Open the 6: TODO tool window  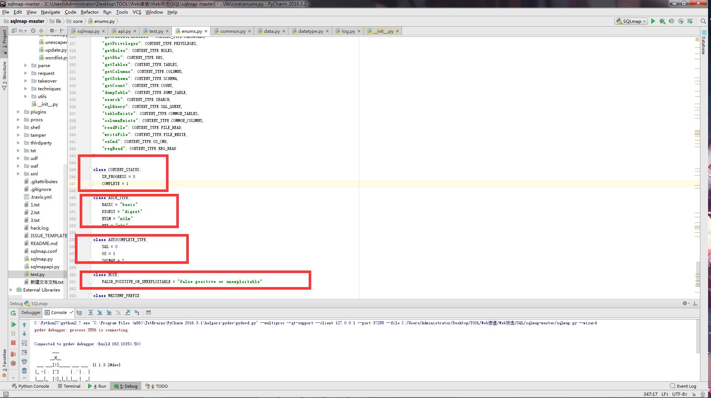157,386
